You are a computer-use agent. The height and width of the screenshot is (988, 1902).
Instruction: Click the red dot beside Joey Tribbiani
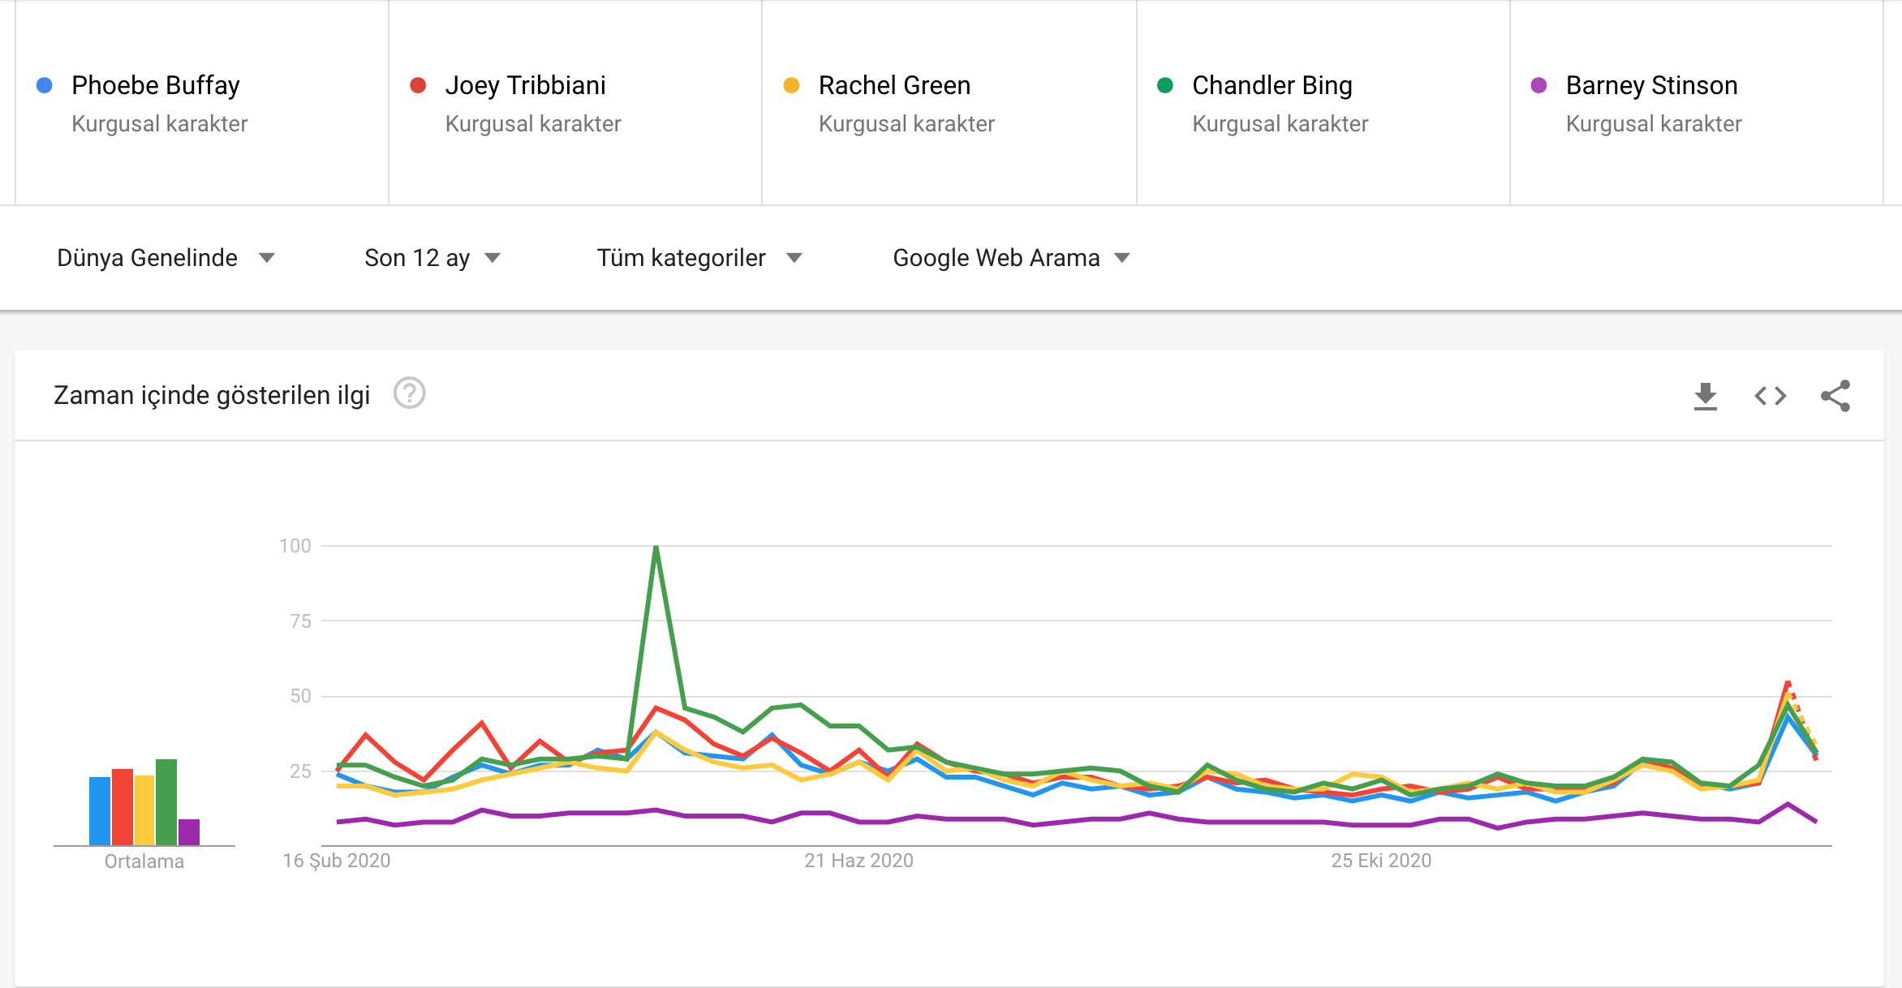(418, 85)
